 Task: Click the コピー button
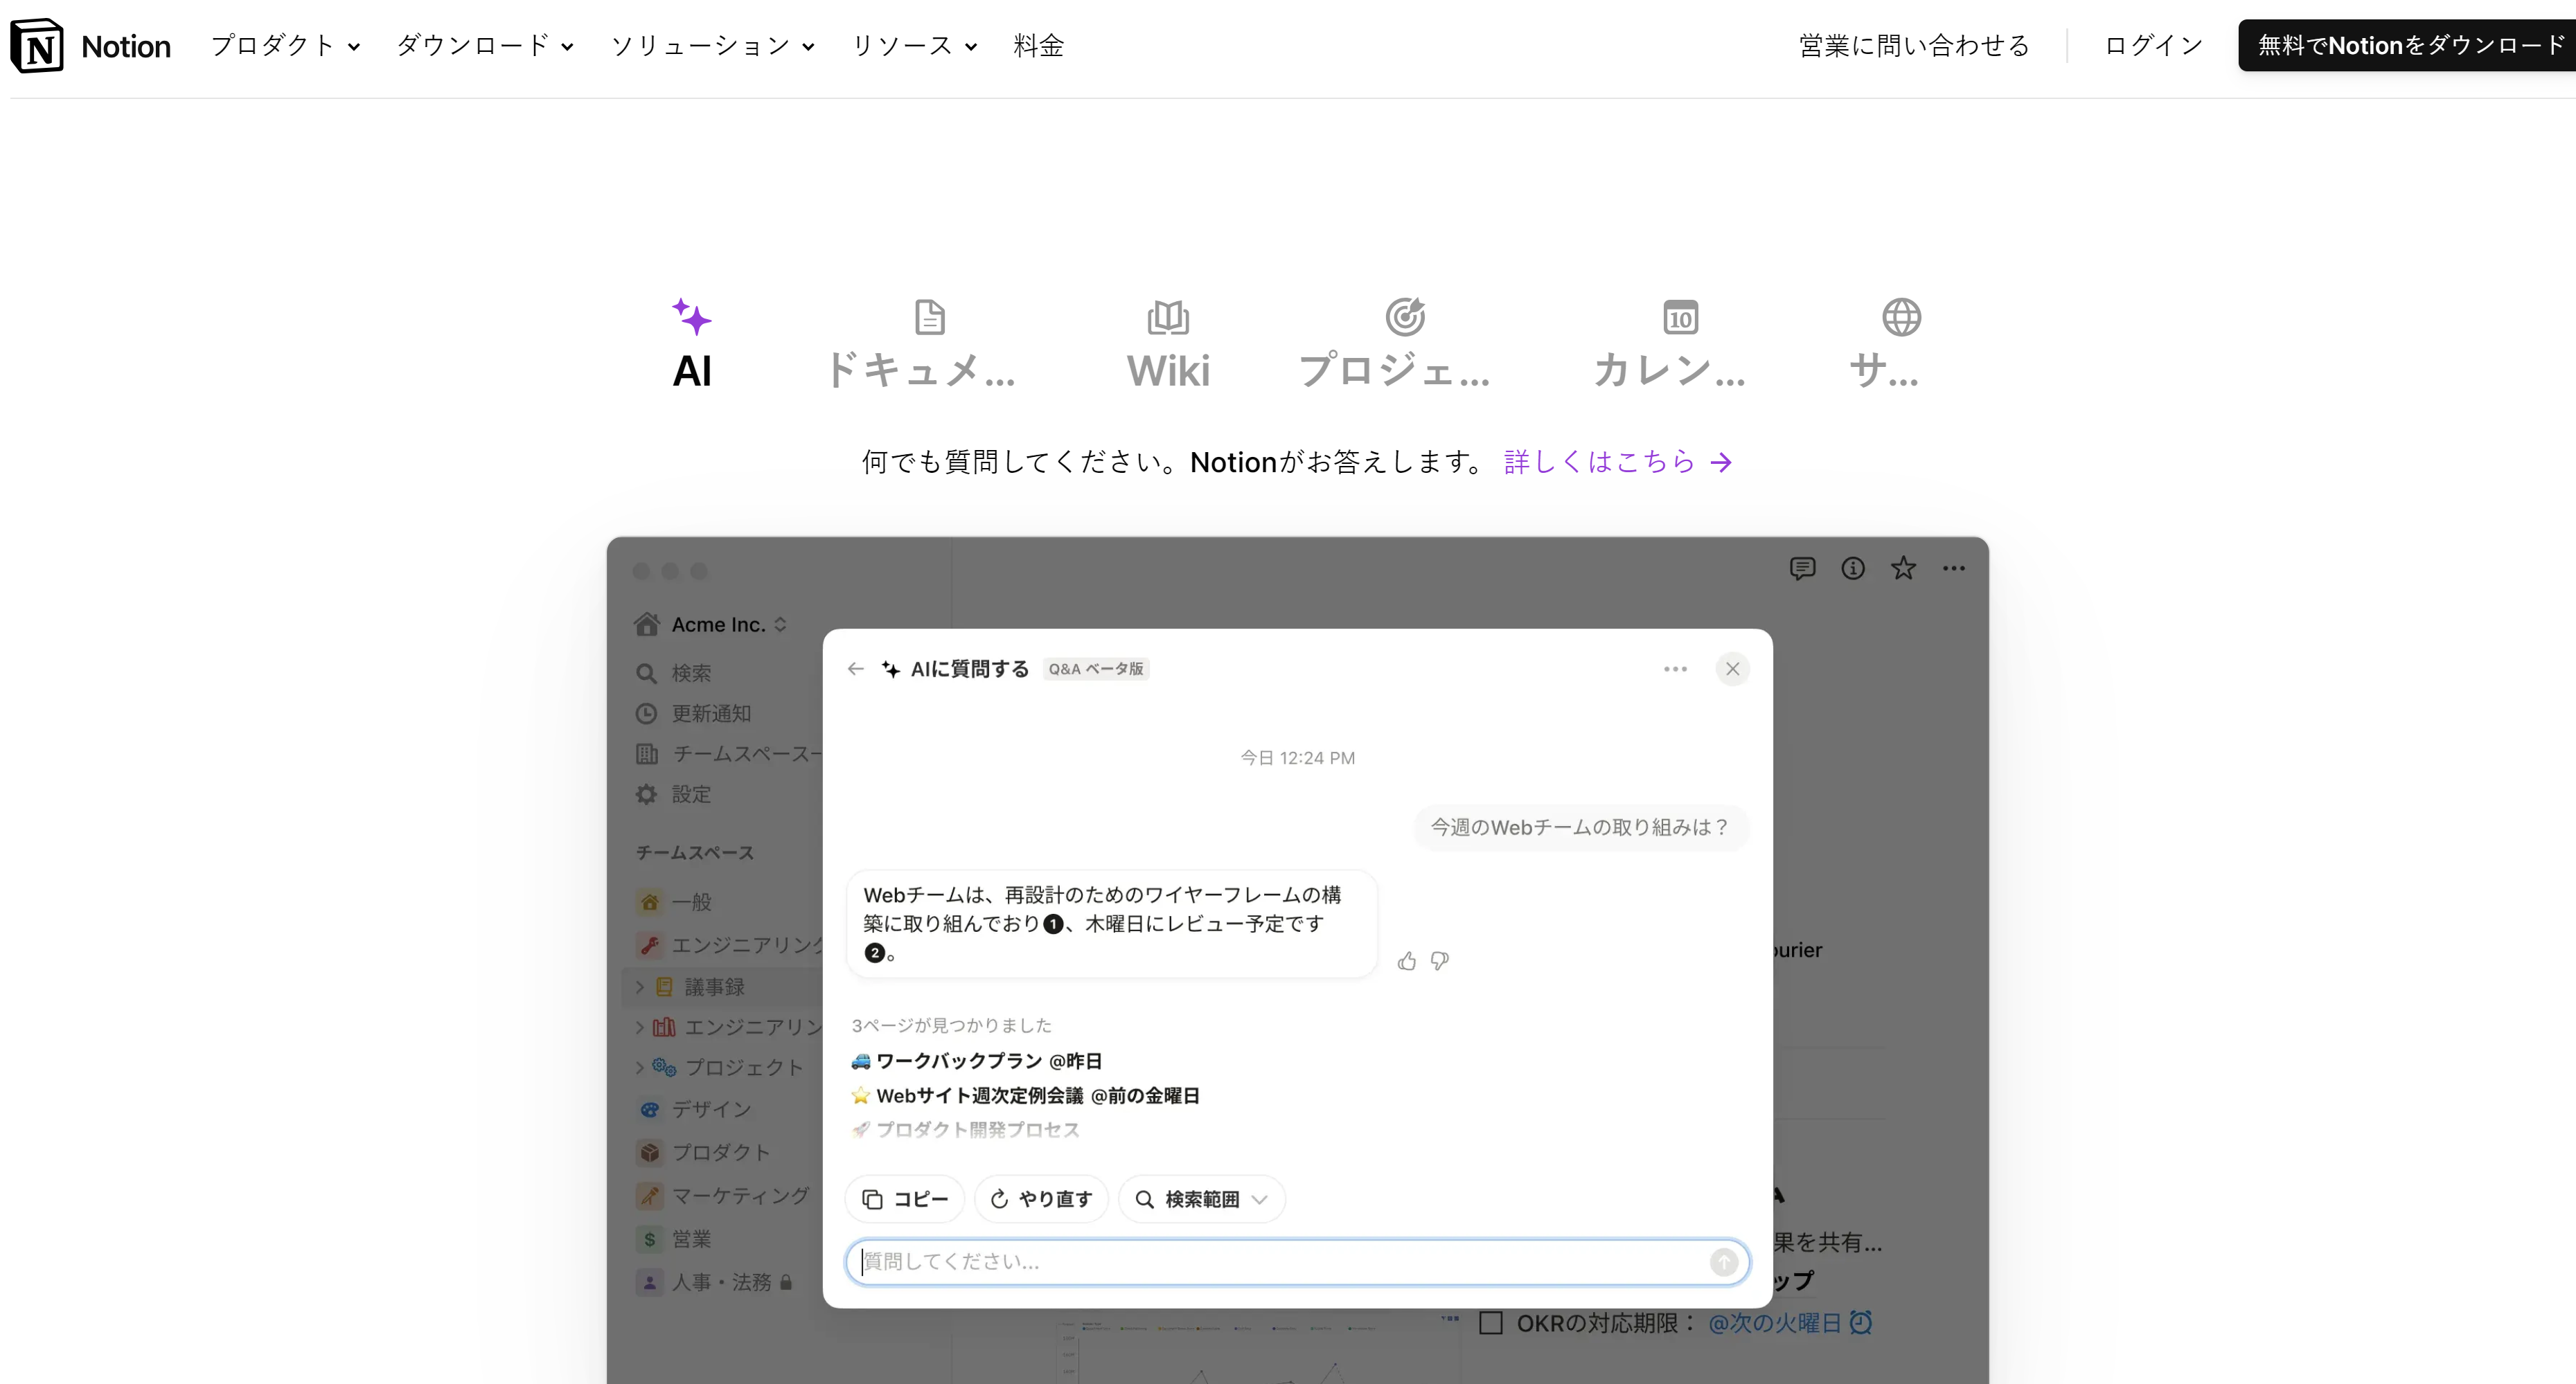904,1199
